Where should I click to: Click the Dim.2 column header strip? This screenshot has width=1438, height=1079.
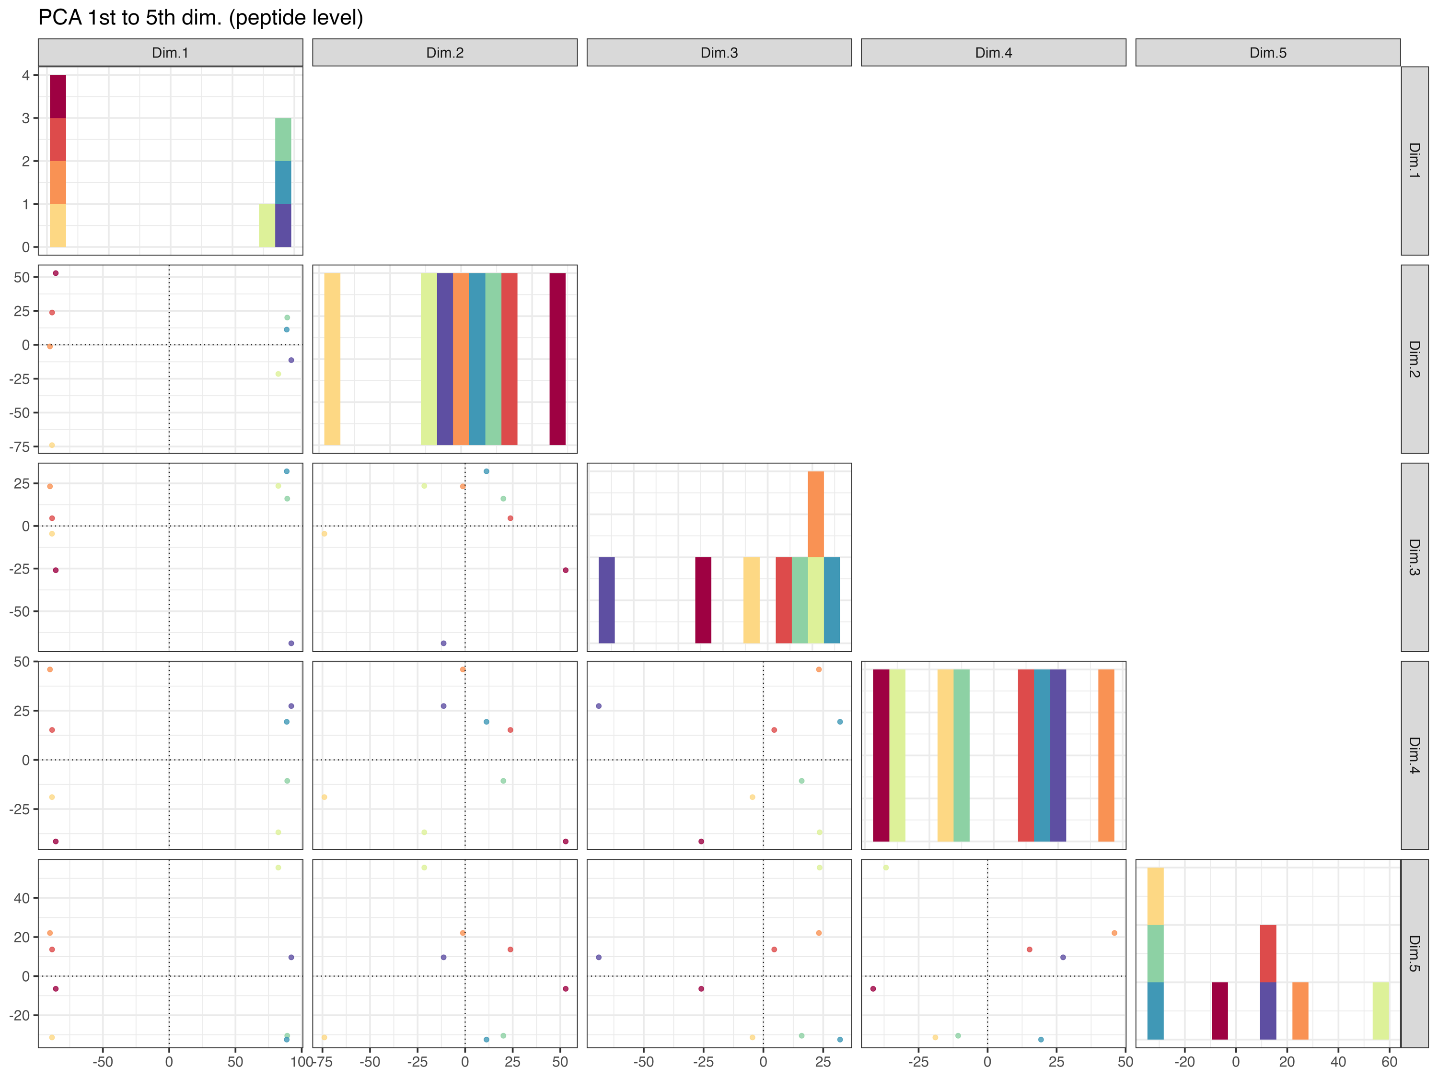click(445, 53)
